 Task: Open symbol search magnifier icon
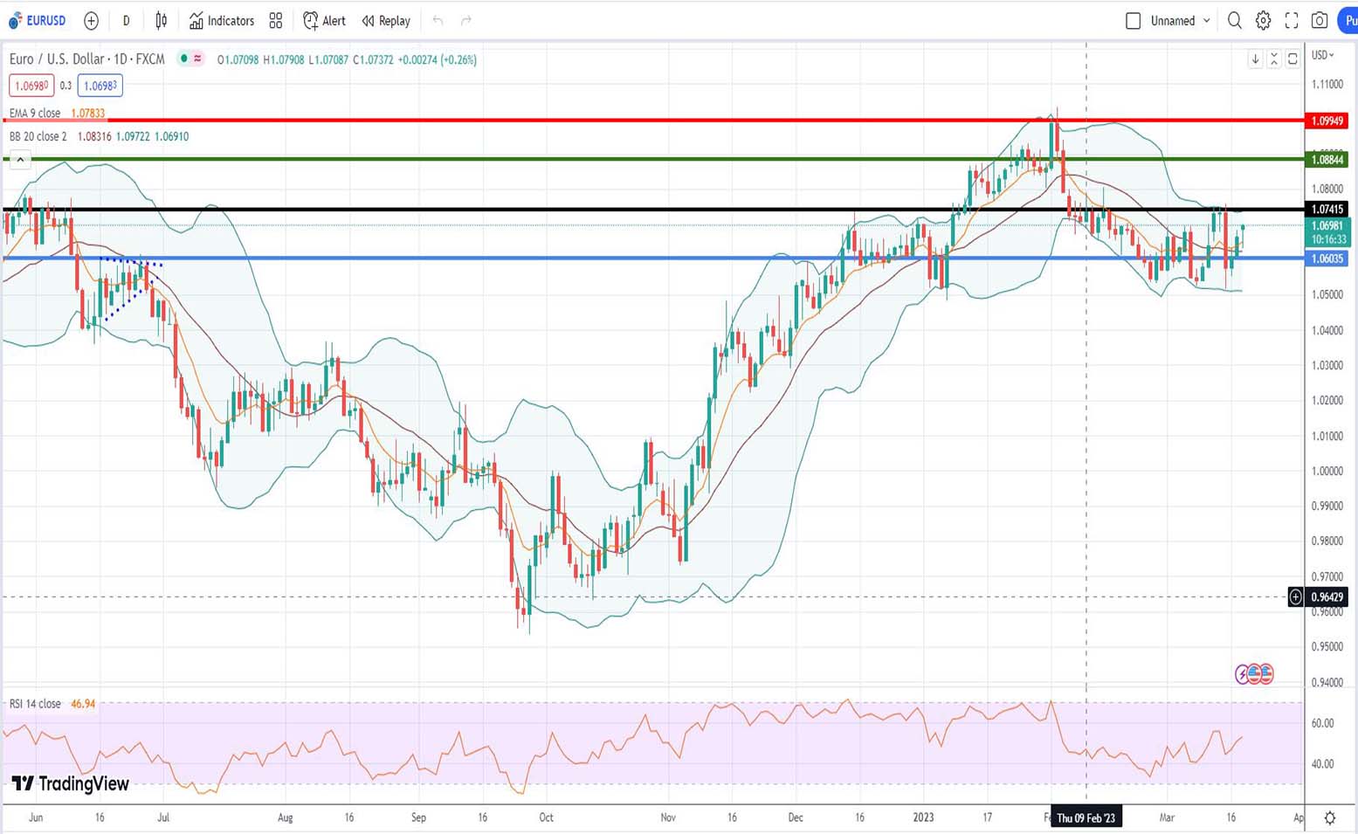click(1234, 20)
